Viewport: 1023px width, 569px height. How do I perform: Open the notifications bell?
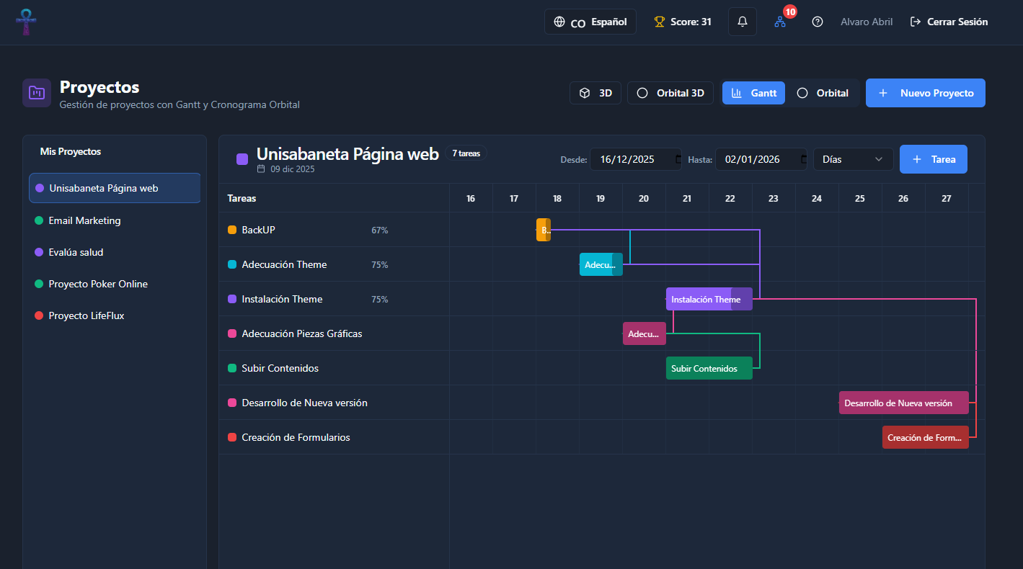743,22
